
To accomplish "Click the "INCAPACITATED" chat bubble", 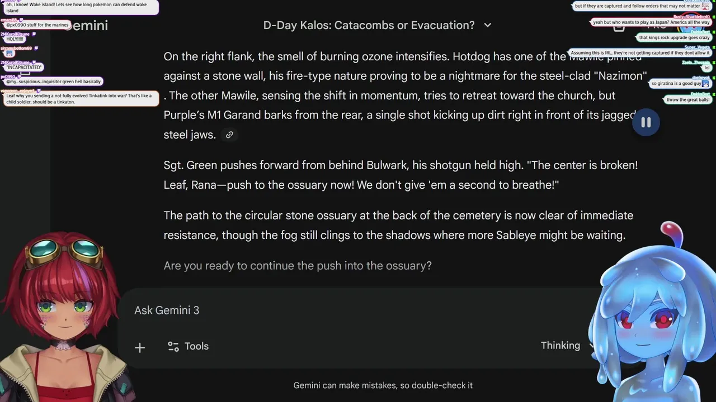I will (x=23, y=68).
